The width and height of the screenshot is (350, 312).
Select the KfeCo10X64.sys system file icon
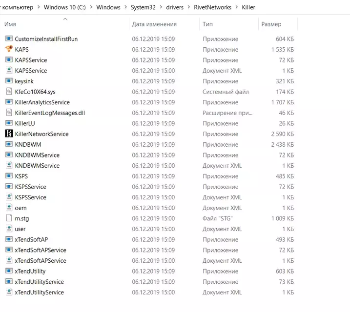click(9, 92)
